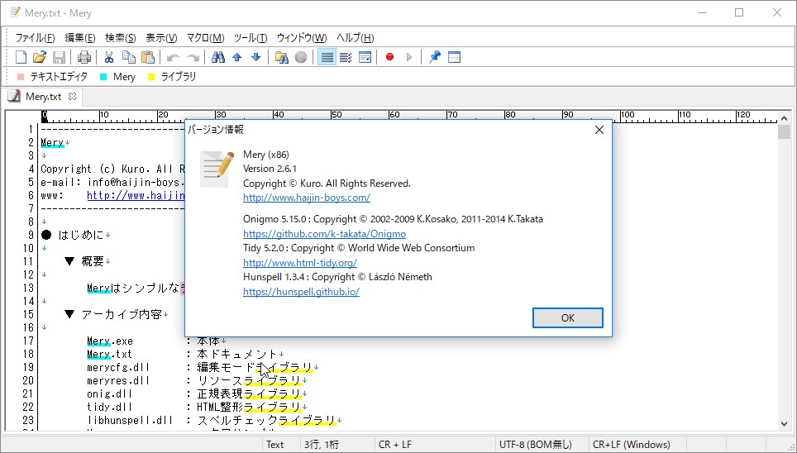This screenshot has height=453, width=797.
Task: Open the ヘルプ(H) menu
Action: click(356, 38)
